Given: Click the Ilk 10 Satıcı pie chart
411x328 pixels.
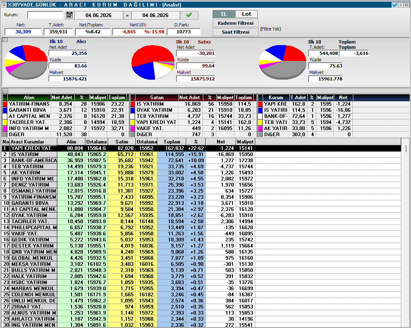Looking at the screenshot, I should 153,62.
